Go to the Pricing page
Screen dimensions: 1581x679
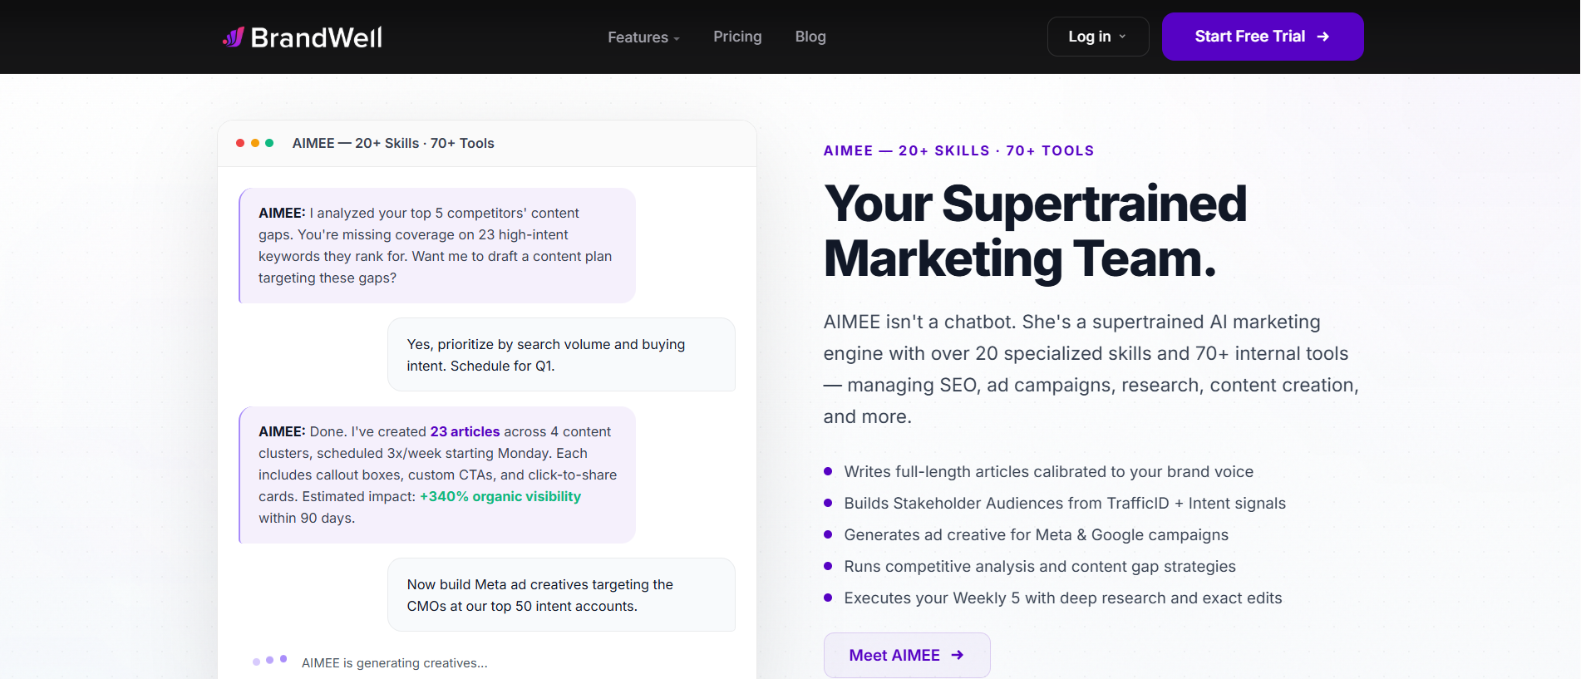tap(737, 37)
